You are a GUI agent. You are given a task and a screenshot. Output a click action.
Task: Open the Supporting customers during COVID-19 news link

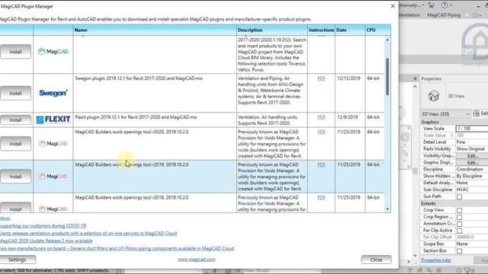[x=43, y=226]
